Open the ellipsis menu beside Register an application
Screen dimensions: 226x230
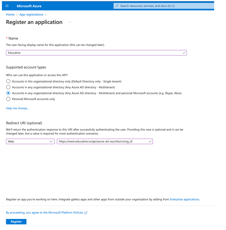coord(70,22)
